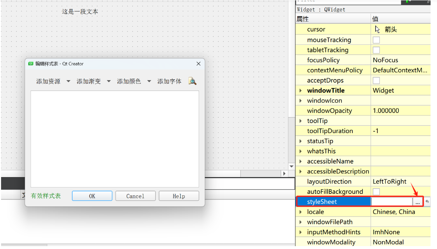Click the 添加字体 button
This screenshot has height=249, width=437.
[169, 82]
